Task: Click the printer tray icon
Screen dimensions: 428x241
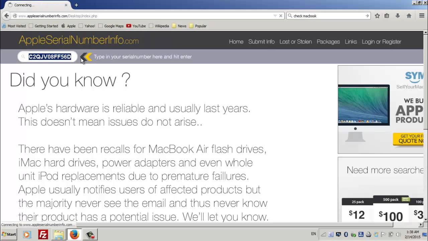Action: coord(368,234)
